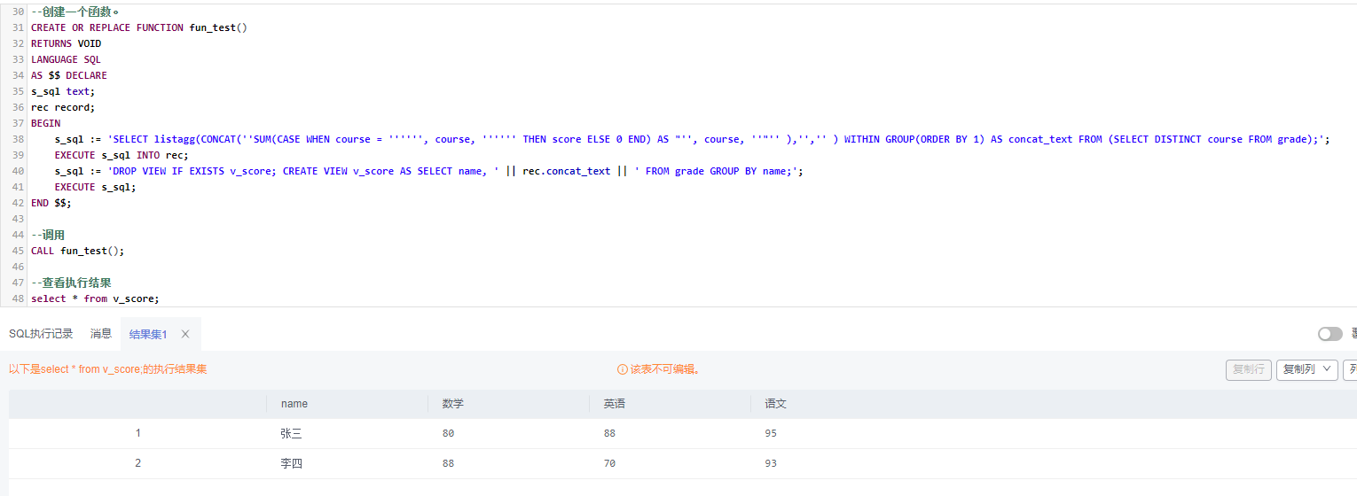Click the info icon beside 该表不可编辑
This screenshot has width=1357, height=496.
tap(623, 369)
